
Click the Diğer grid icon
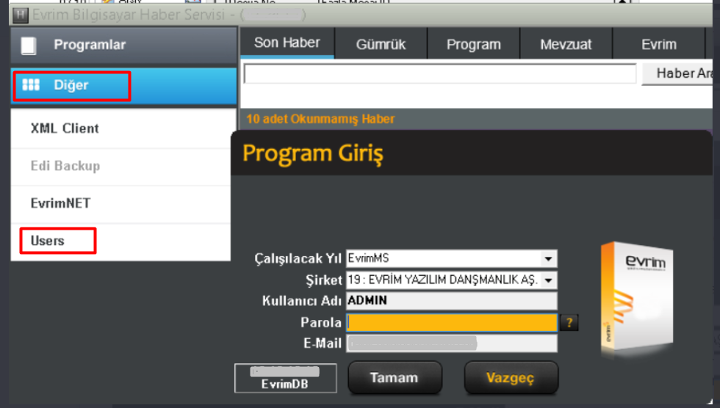point(31,85)
